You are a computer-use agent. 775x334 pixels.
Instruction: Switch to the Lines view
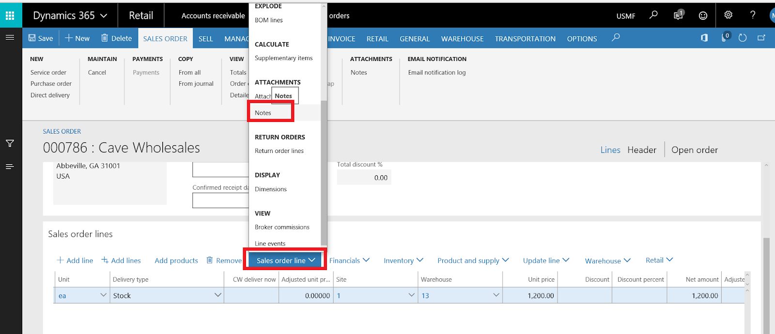pos(610,150)
